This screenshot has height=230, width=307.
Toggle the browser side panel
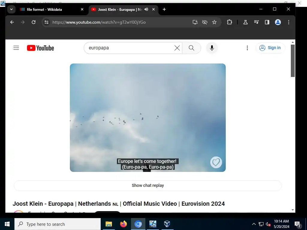(267, 22)
